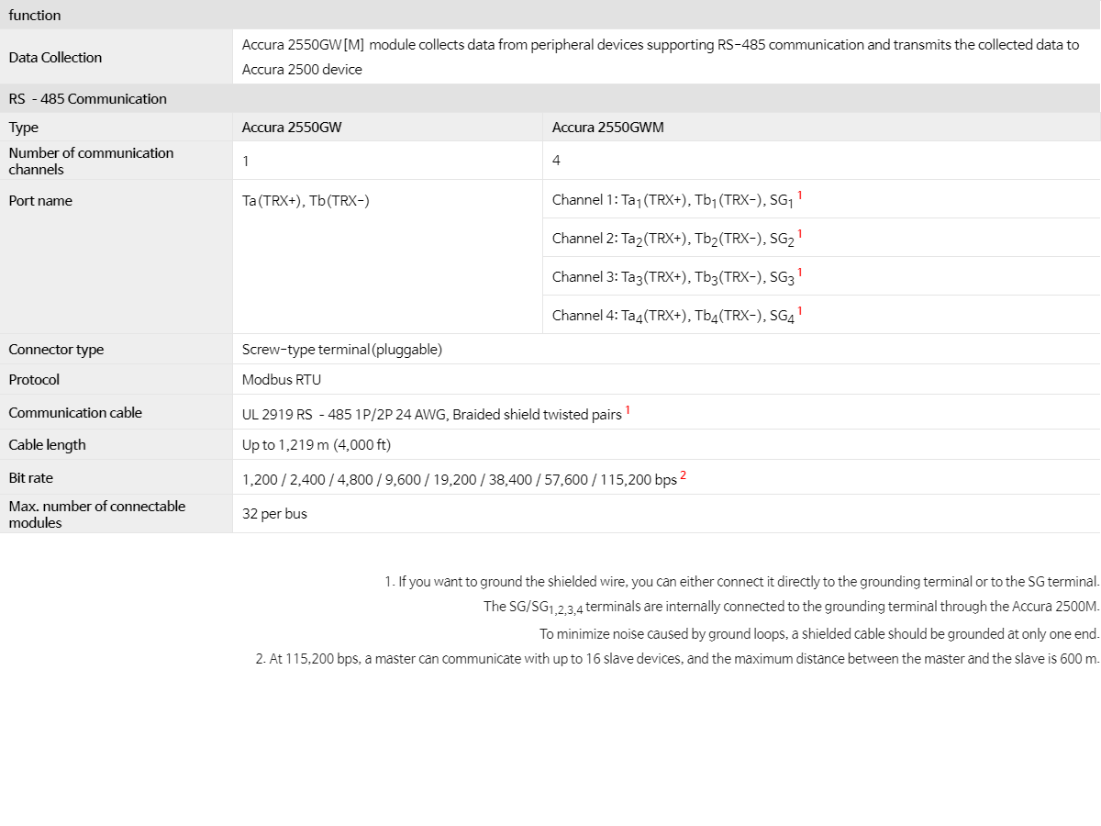Click the '32 per bus' value
This screenshot has height=826, width=1101.
274,514
